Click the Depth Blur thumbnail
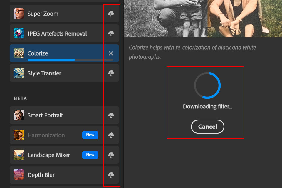282x188 pixels. [19, 174]
